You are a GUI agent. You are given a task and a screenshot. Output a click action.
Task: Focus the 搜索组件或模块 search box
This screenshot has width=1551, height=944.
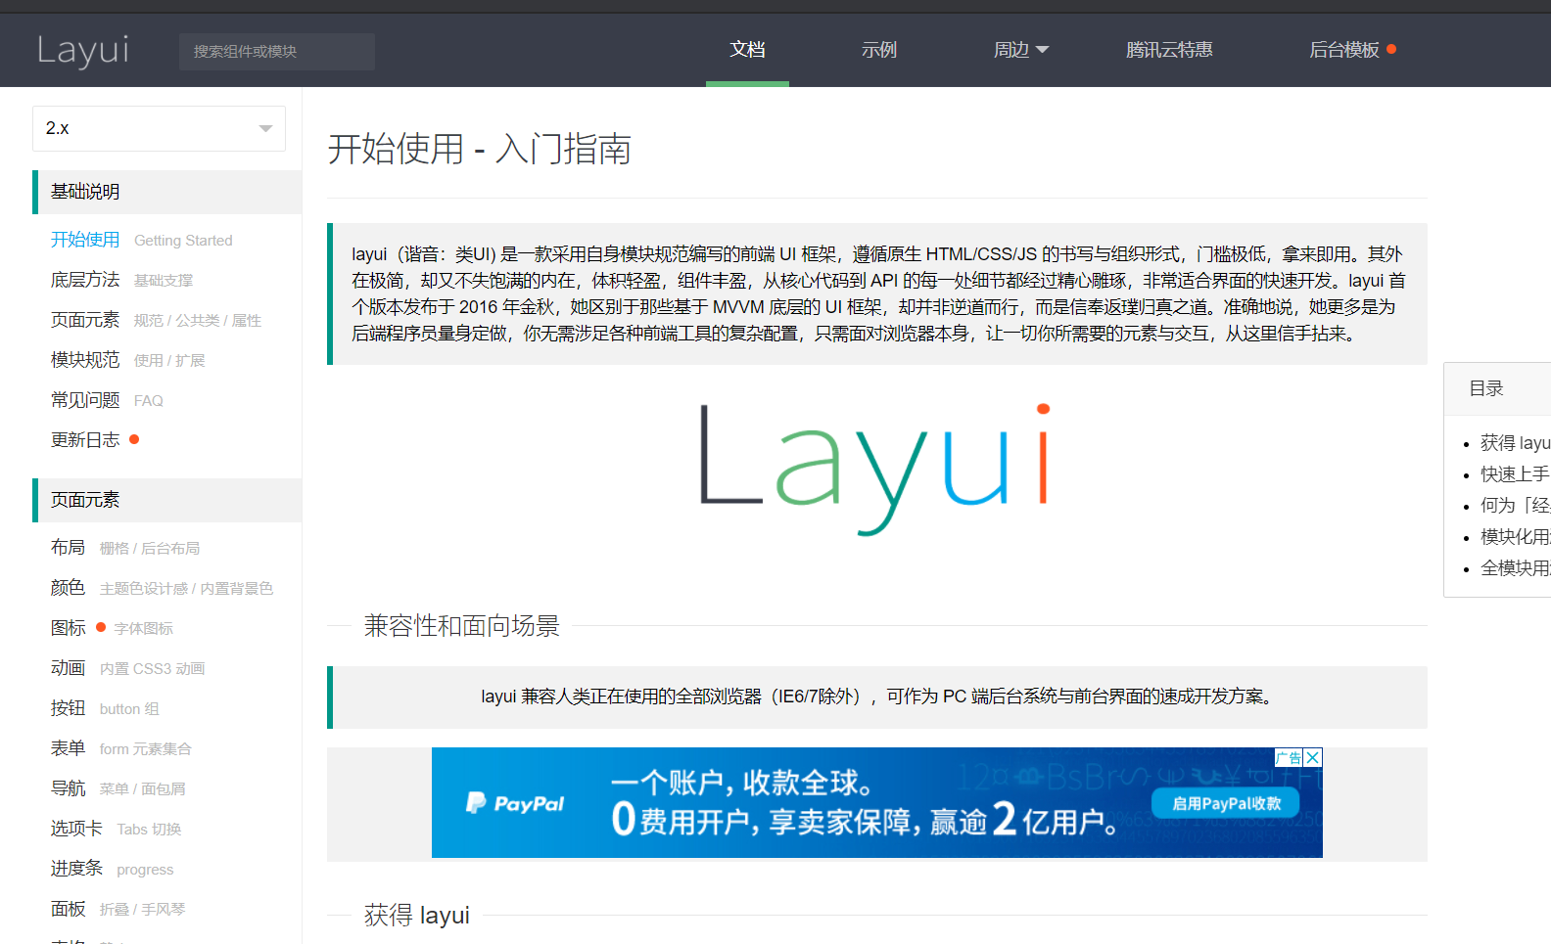277,51
